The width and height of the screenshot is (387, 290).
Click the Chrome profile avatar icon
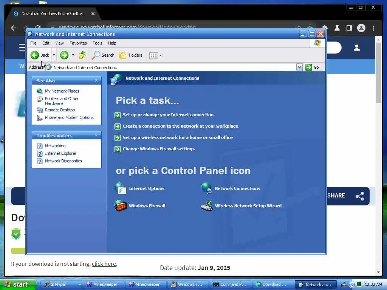click(361, 28)
